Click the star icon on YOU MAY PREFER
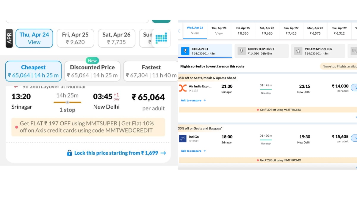The image size is (357, 200). coord(298,51)
